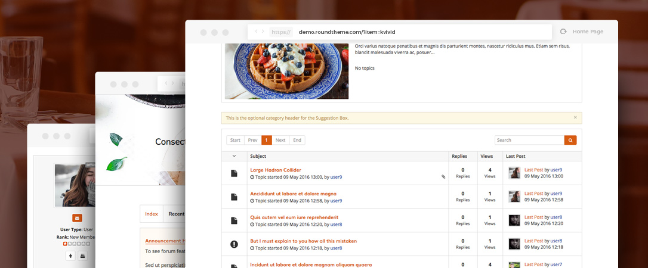Click the back arrow in front browser
648x268 pixels.
256,31
